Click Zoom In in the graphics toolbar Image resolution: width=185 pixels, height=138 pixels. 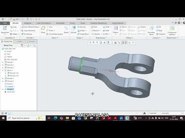coord(94,43)
